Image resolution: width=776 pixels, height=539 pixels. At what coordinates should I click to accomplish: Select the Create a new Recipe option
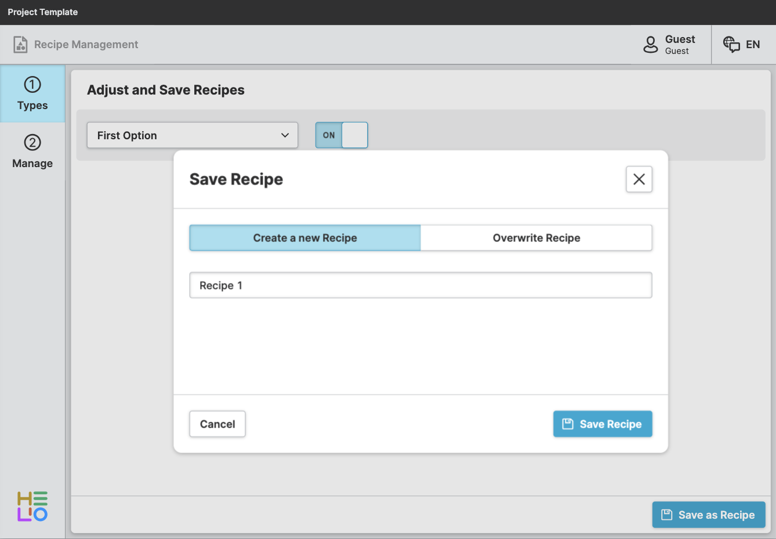[x=305, y=238]
